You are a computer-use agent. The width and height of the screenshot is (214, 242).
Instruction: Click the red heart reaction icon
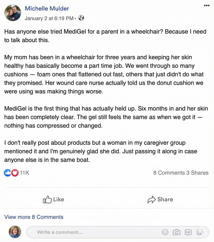15,173
